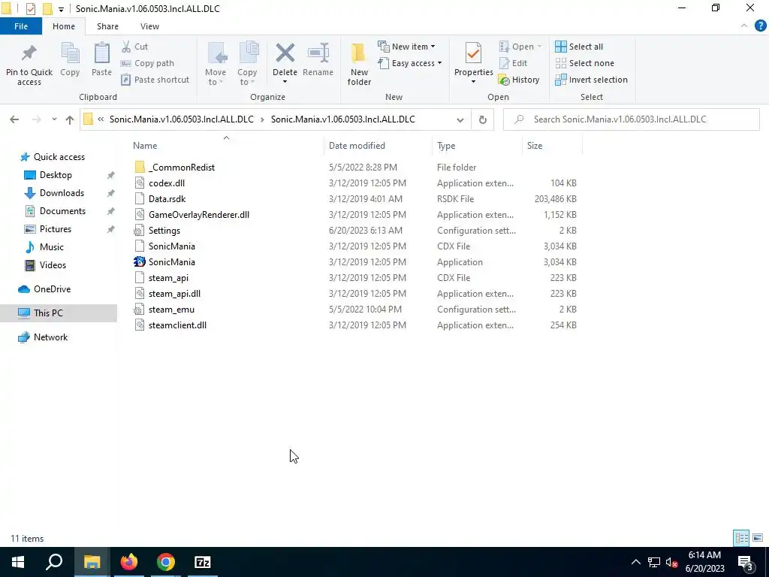
Task: Click the red Delete X icon
Action: click(x=285, y=53)
